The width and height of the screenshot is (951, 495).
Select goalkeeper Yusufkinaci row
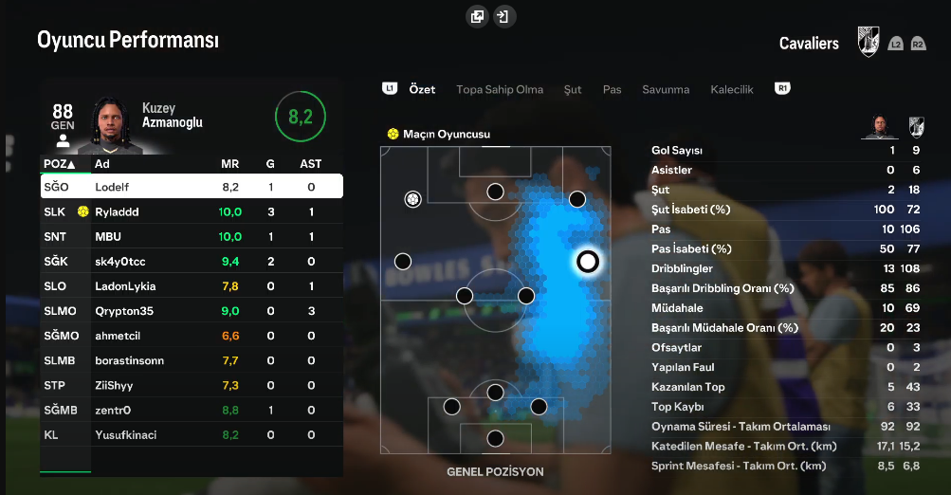192,434
